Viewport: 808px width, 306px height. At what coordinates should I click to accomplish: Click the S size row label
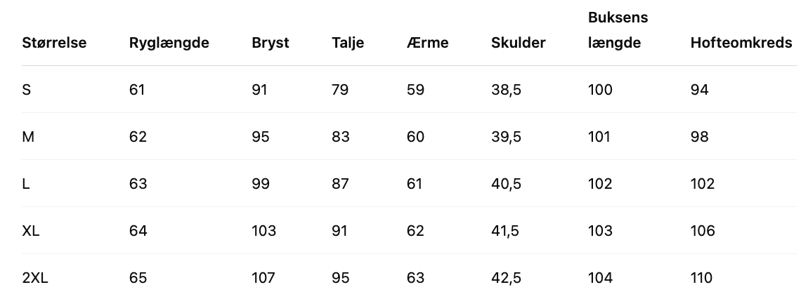click(x=27, y=90)
